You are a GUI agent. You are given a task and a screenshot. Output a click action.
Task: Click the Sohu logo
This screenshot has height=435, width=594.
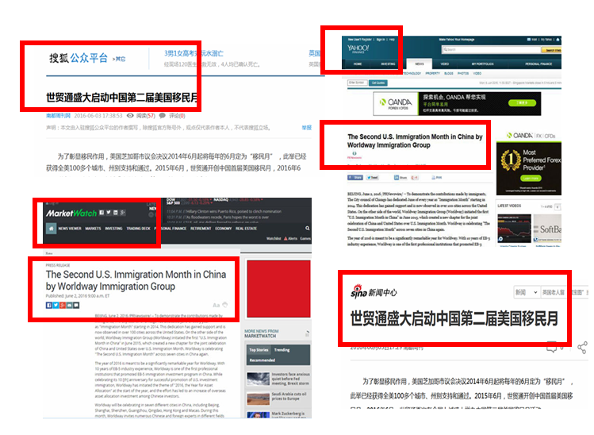click(x=79, y=58)
